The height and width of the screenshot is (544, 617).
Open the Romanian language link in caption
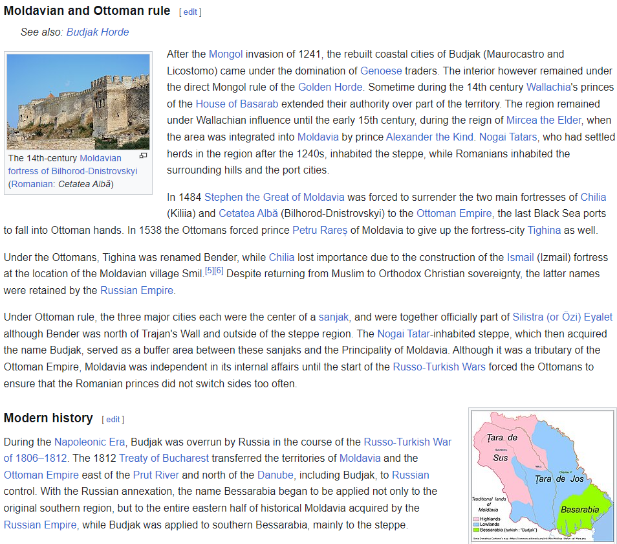(x=32, y=185)
